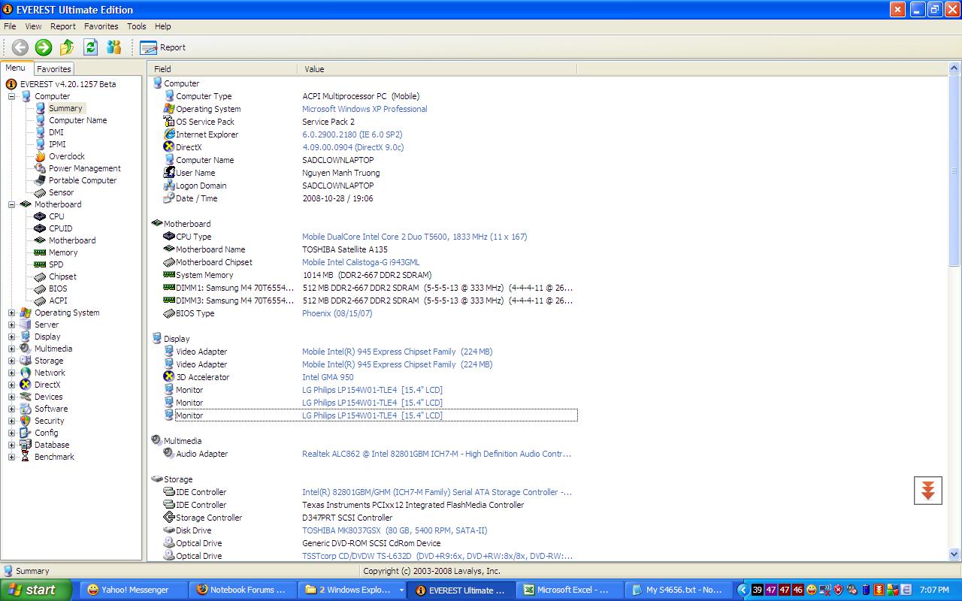
Task: Select the Database tree category icon
Action: [26, 445]
